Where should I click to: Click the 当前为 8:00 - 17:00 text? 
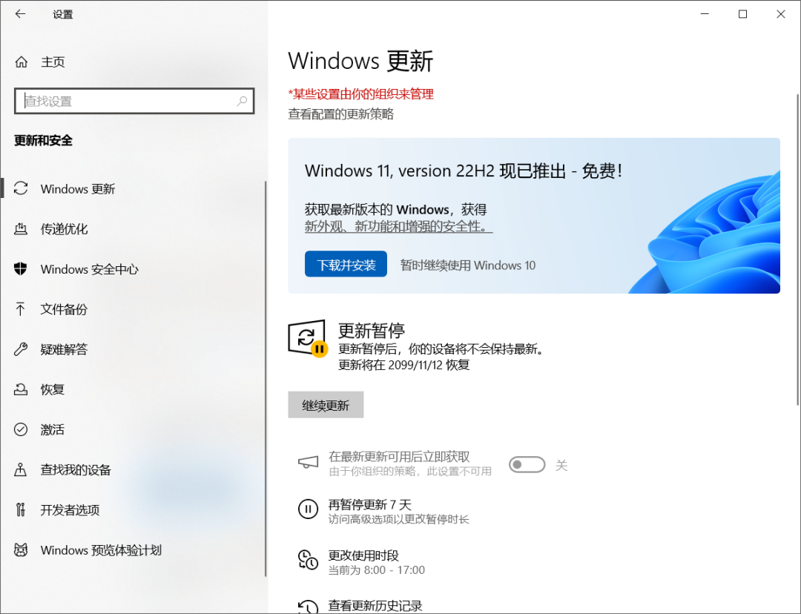click(377, 570)
